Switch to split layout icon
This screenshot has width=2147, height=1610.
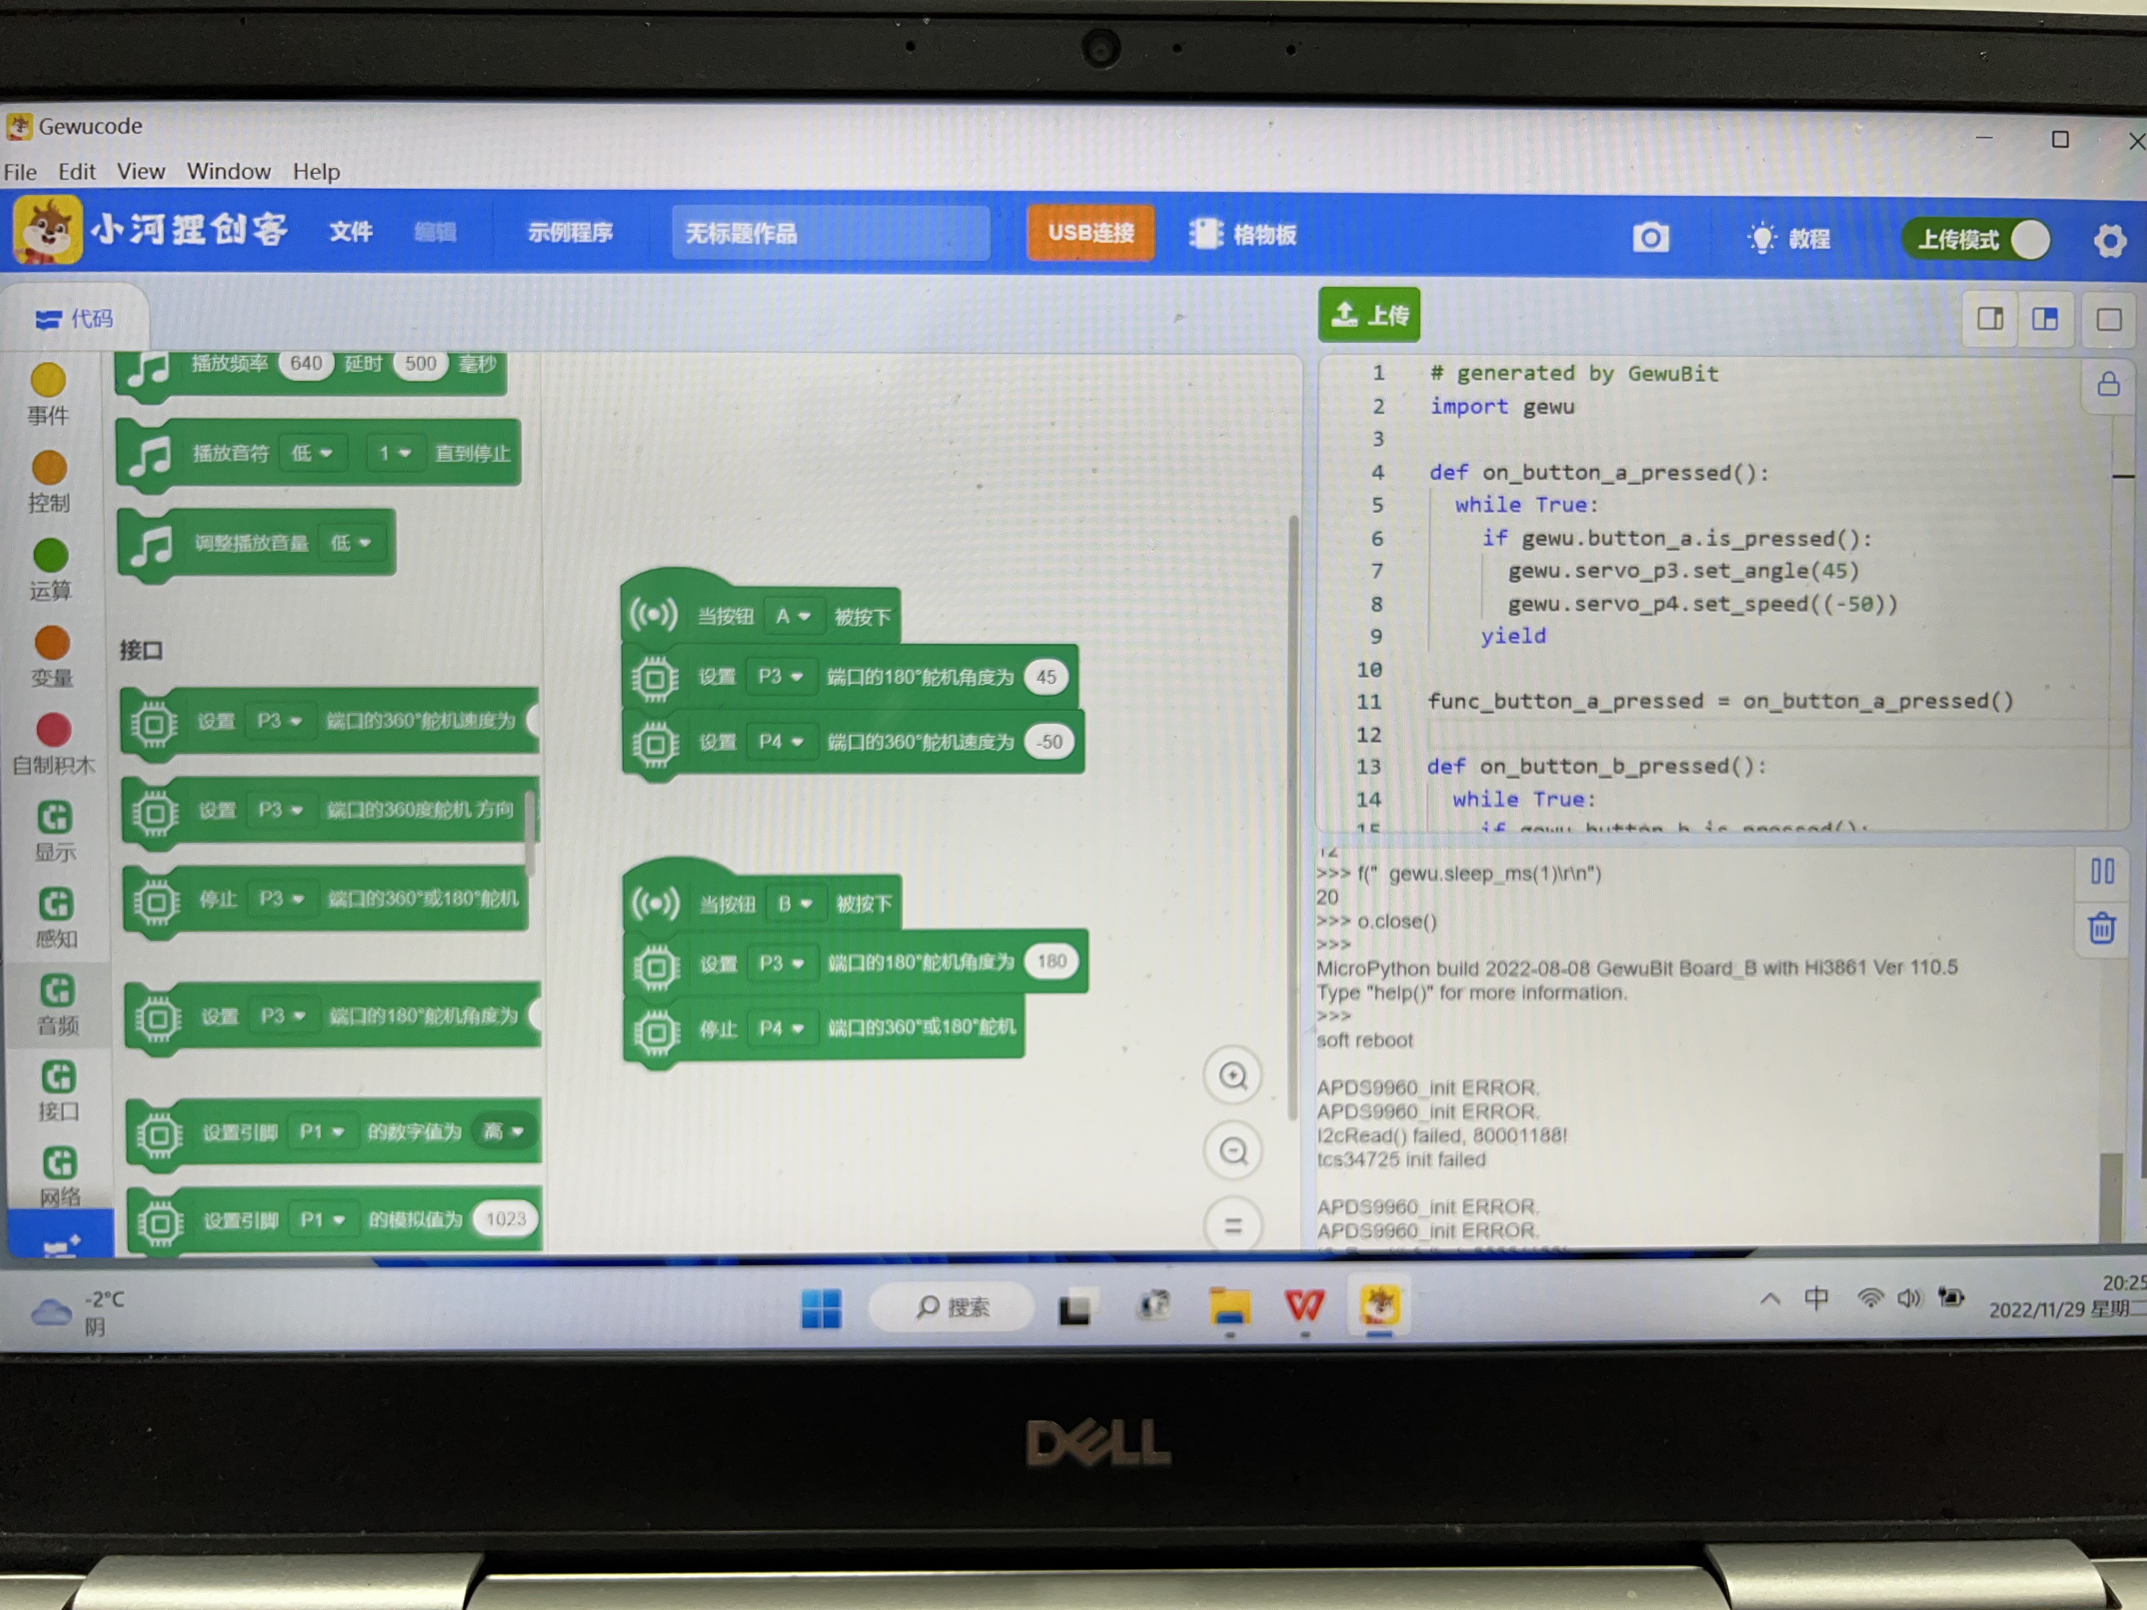(2045, 318)
